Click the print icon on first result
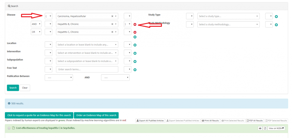 click(260, 128)
